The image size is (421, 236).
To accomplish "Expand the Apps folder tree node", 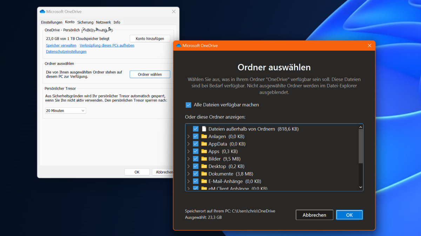I will click(x=188, y=151).
